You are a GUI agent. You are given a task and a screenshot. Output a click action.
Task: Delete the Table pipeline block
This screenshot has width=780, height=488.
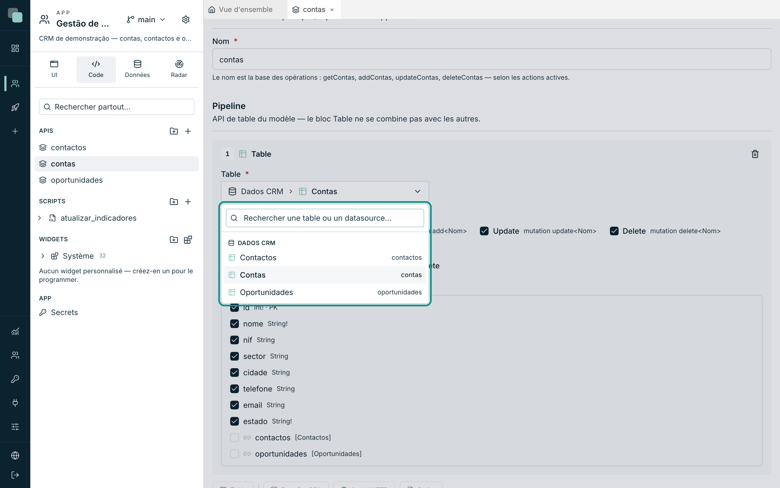tap(755, 154)
